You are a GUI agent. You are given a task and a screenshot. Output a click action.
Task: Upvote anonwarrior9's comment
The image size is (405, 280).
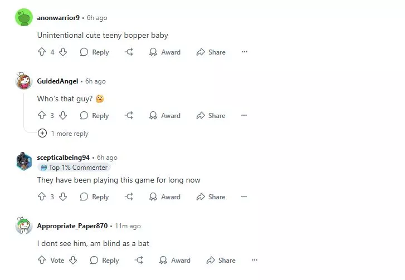click(41, 52)
